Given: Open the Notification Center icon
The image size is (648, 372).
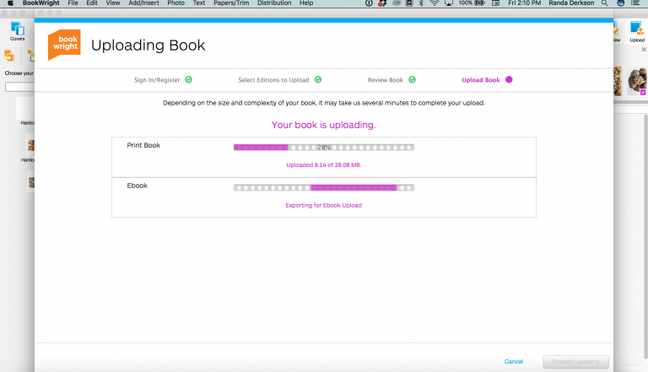Looking at the screenshot, I should [x=635, y=3].
